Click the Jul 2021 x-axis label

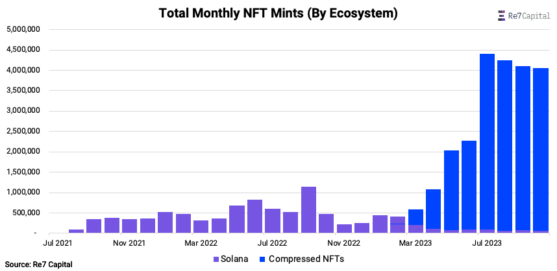coord(58,242)
